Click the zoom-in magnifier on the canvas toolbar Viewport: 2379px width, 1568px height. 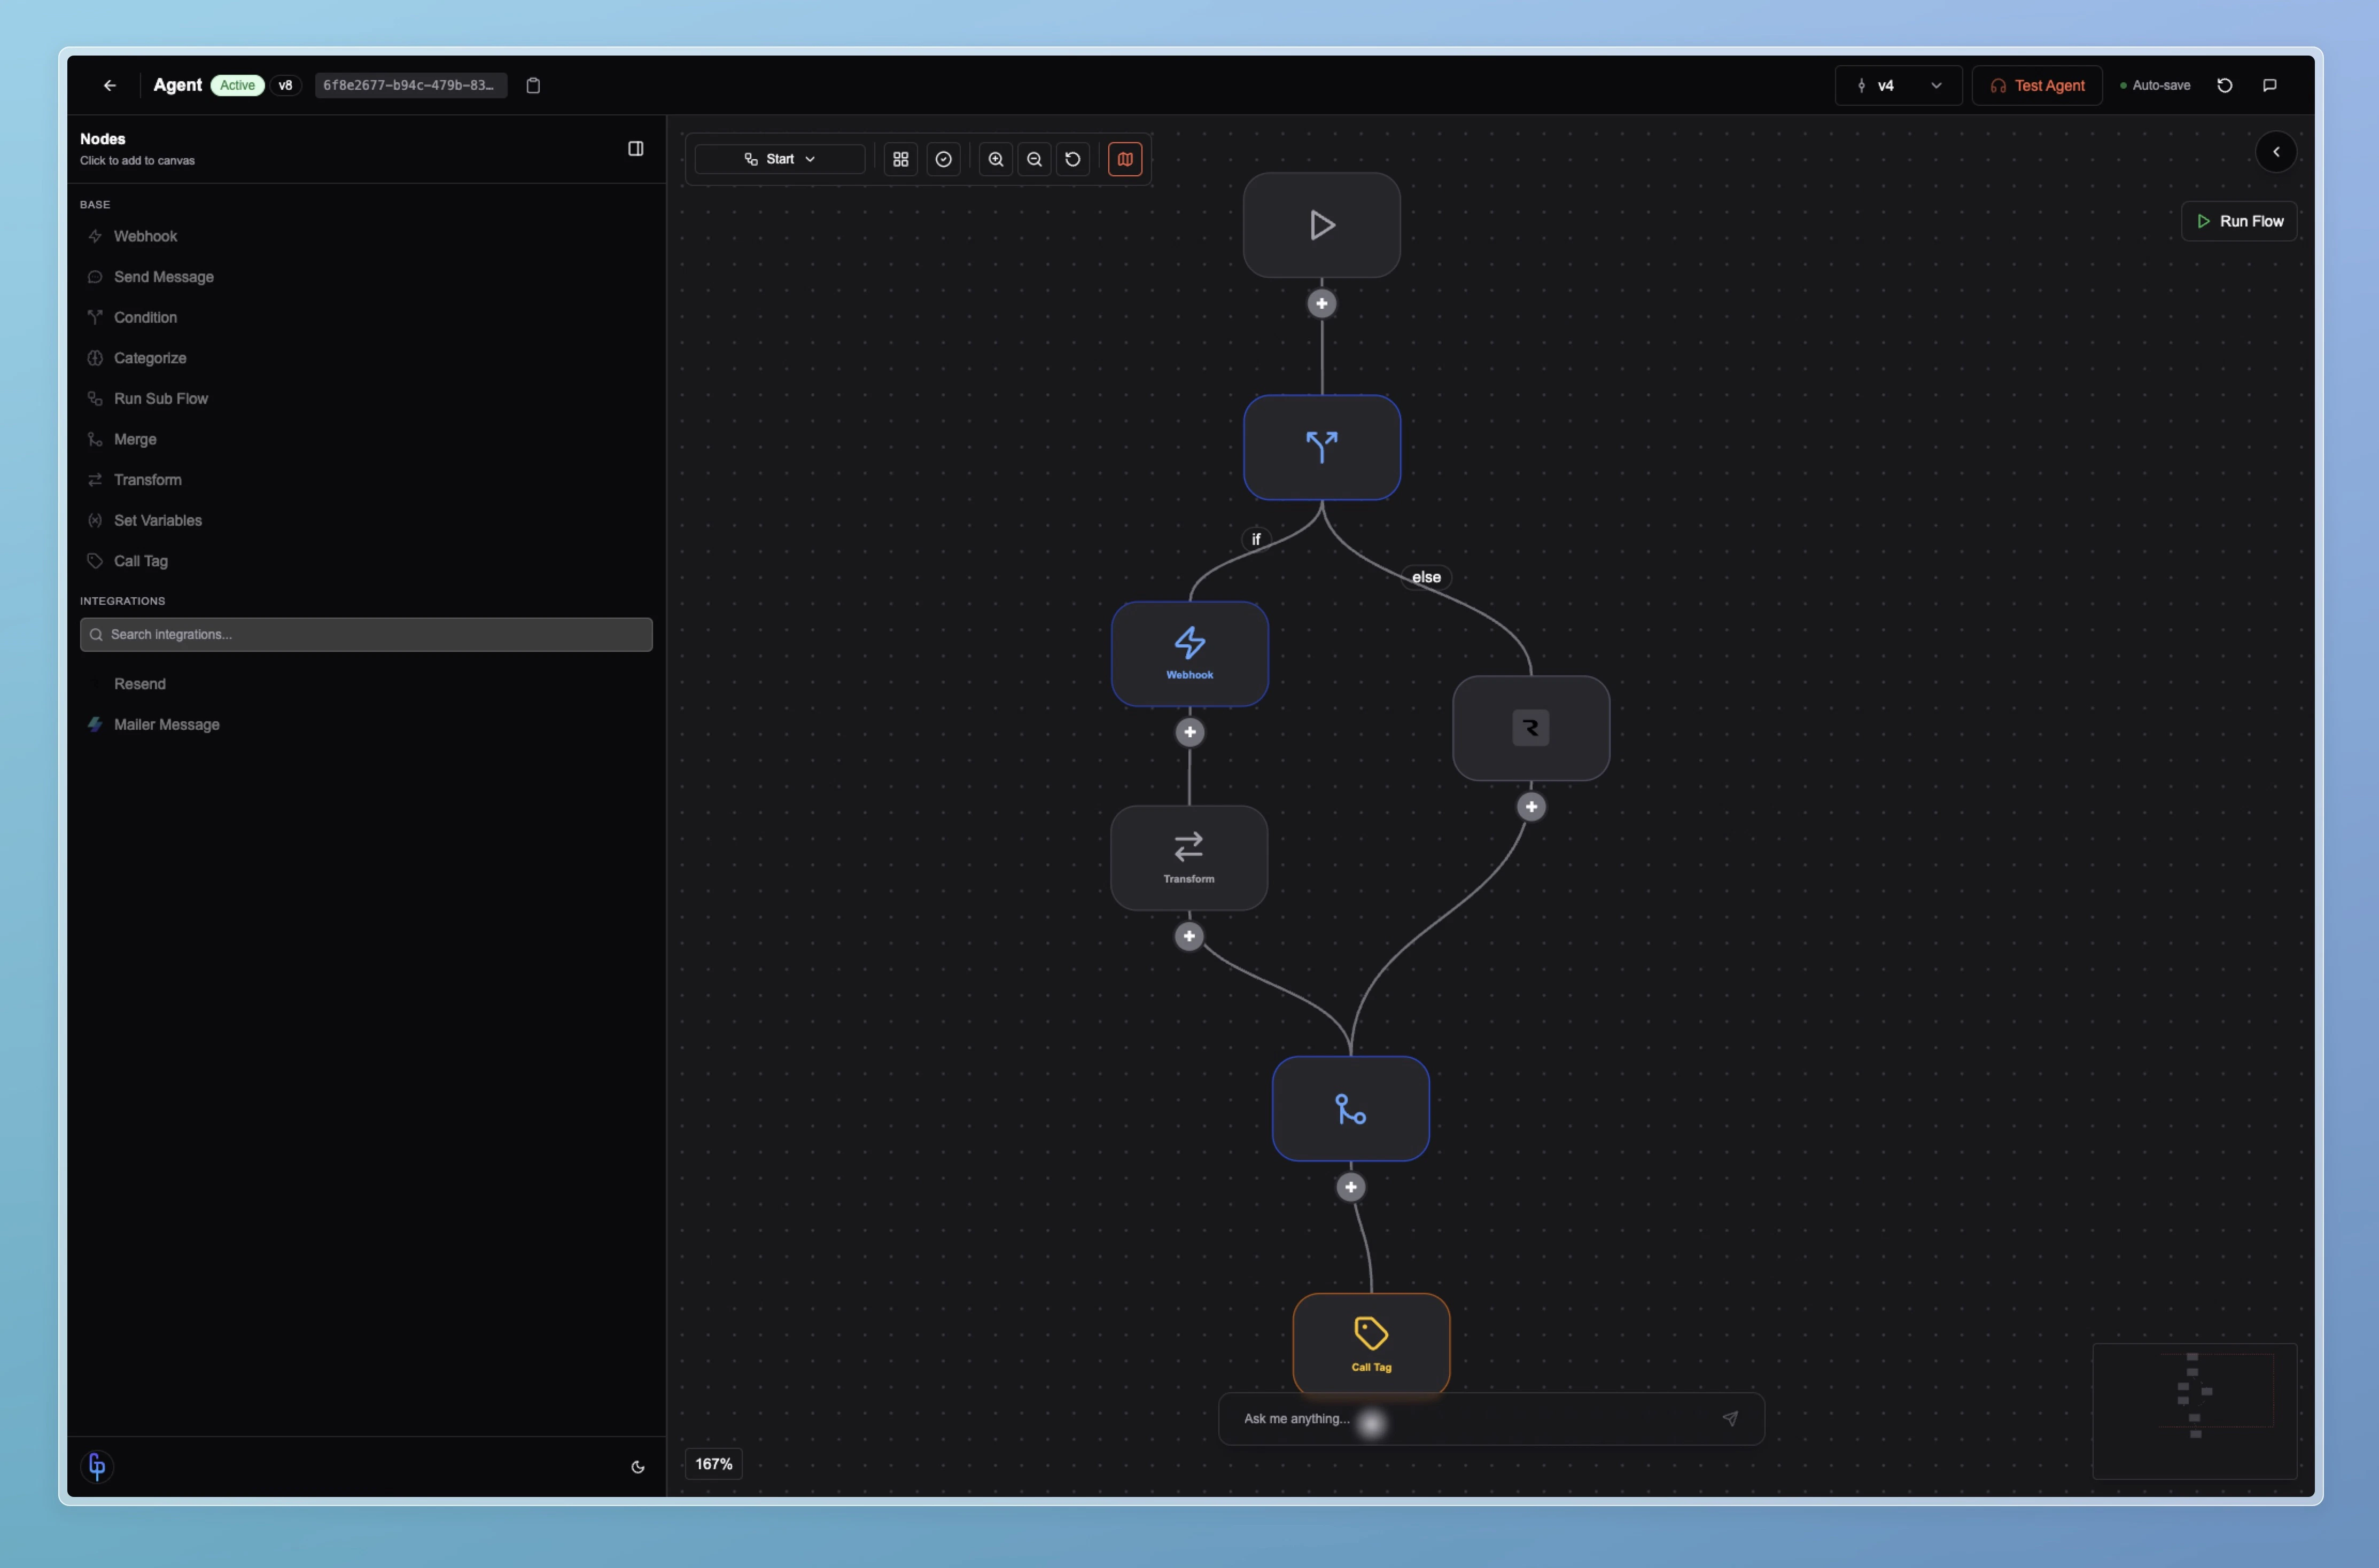(995, 159)
